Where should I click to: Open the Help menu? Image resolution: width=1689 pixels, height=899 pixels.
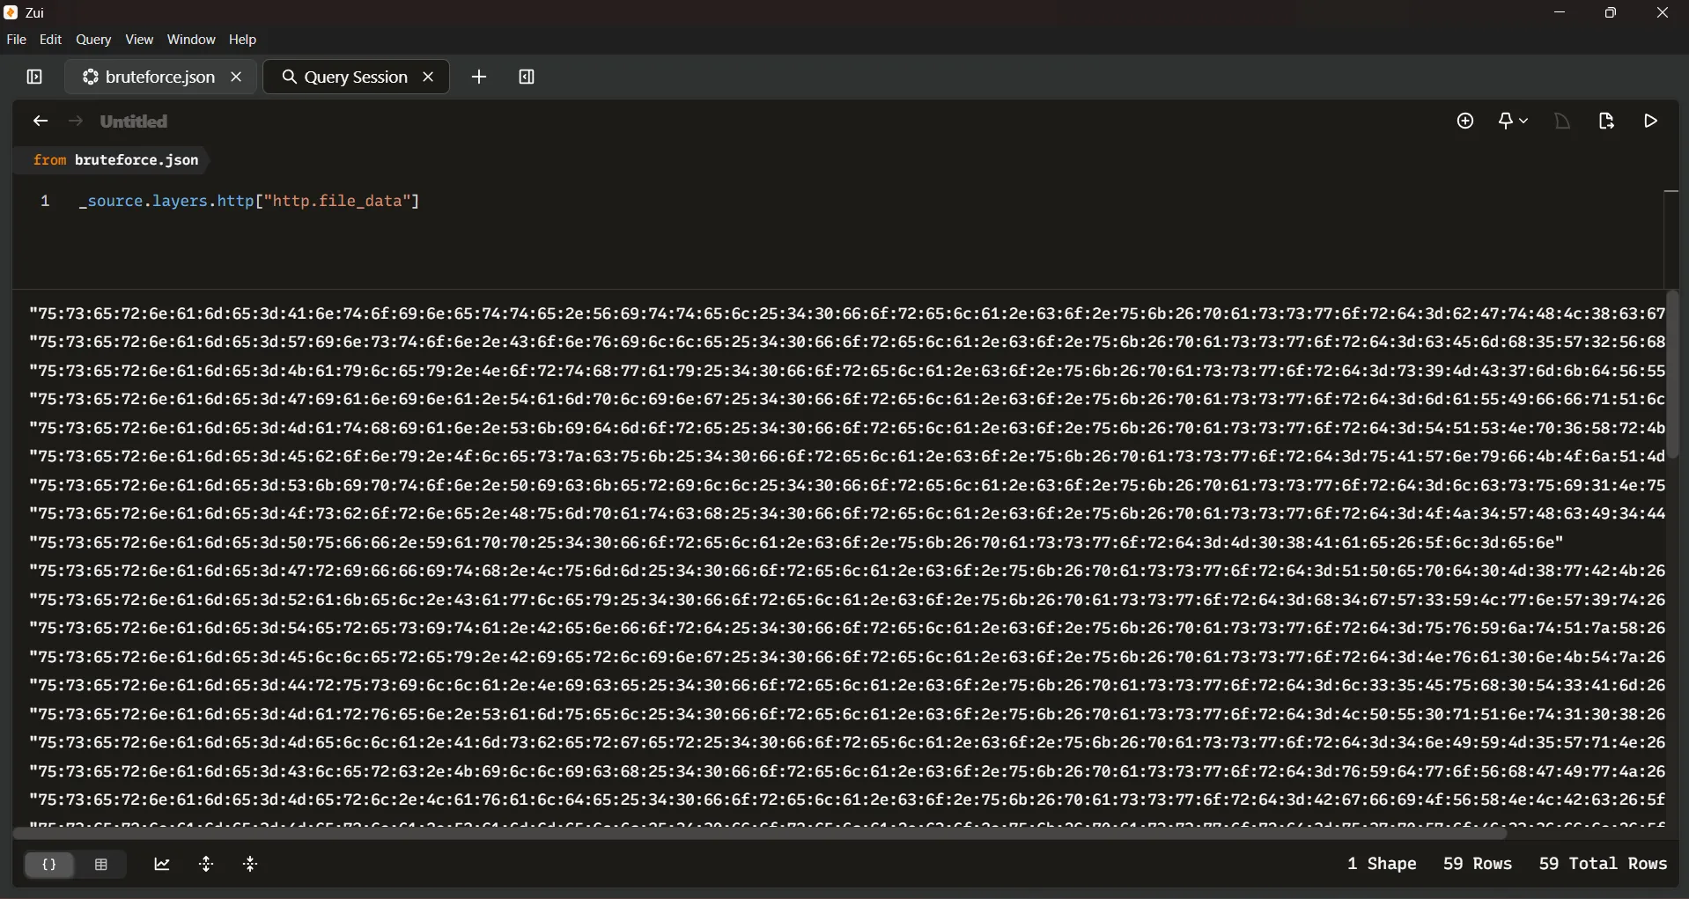(x=243, y=39)
